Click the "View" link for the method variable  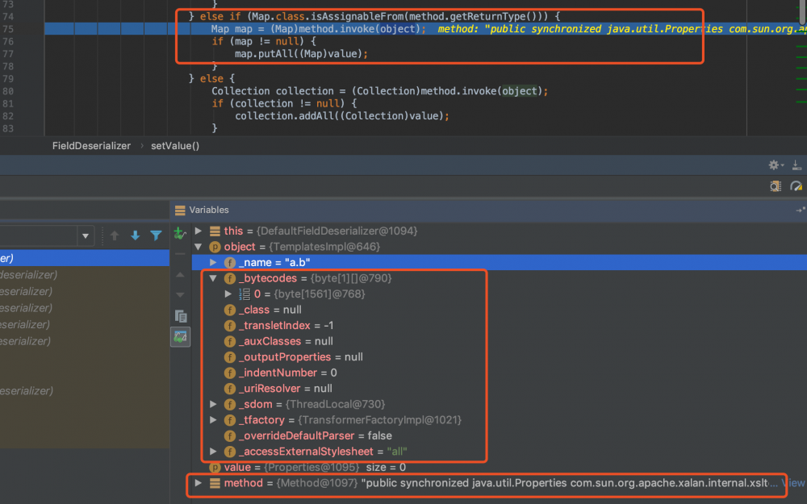click(x=794, y=482)
